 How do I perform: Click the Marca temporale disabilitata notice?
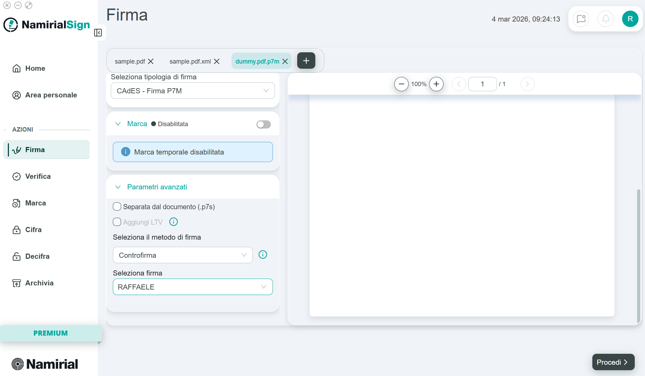tap(193, 152)
